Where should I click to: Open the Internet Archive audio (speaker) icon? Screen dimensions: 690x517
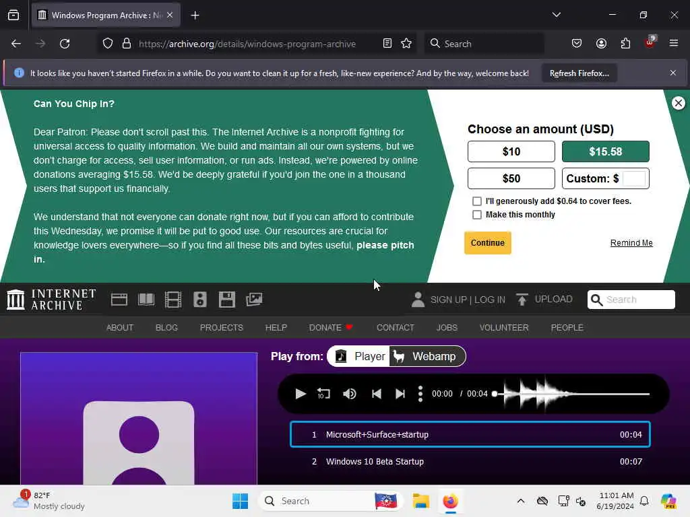199,300
